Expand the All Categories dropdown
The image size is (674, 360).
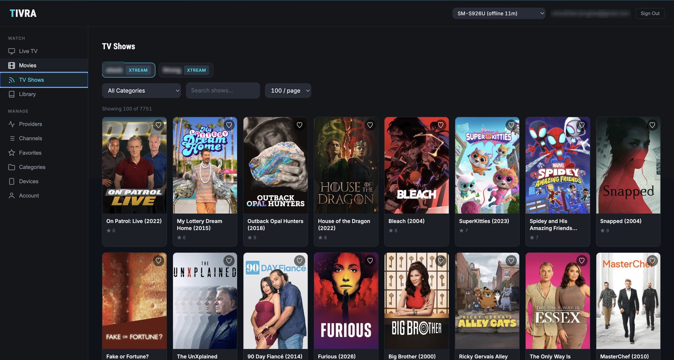click(141, 91)
